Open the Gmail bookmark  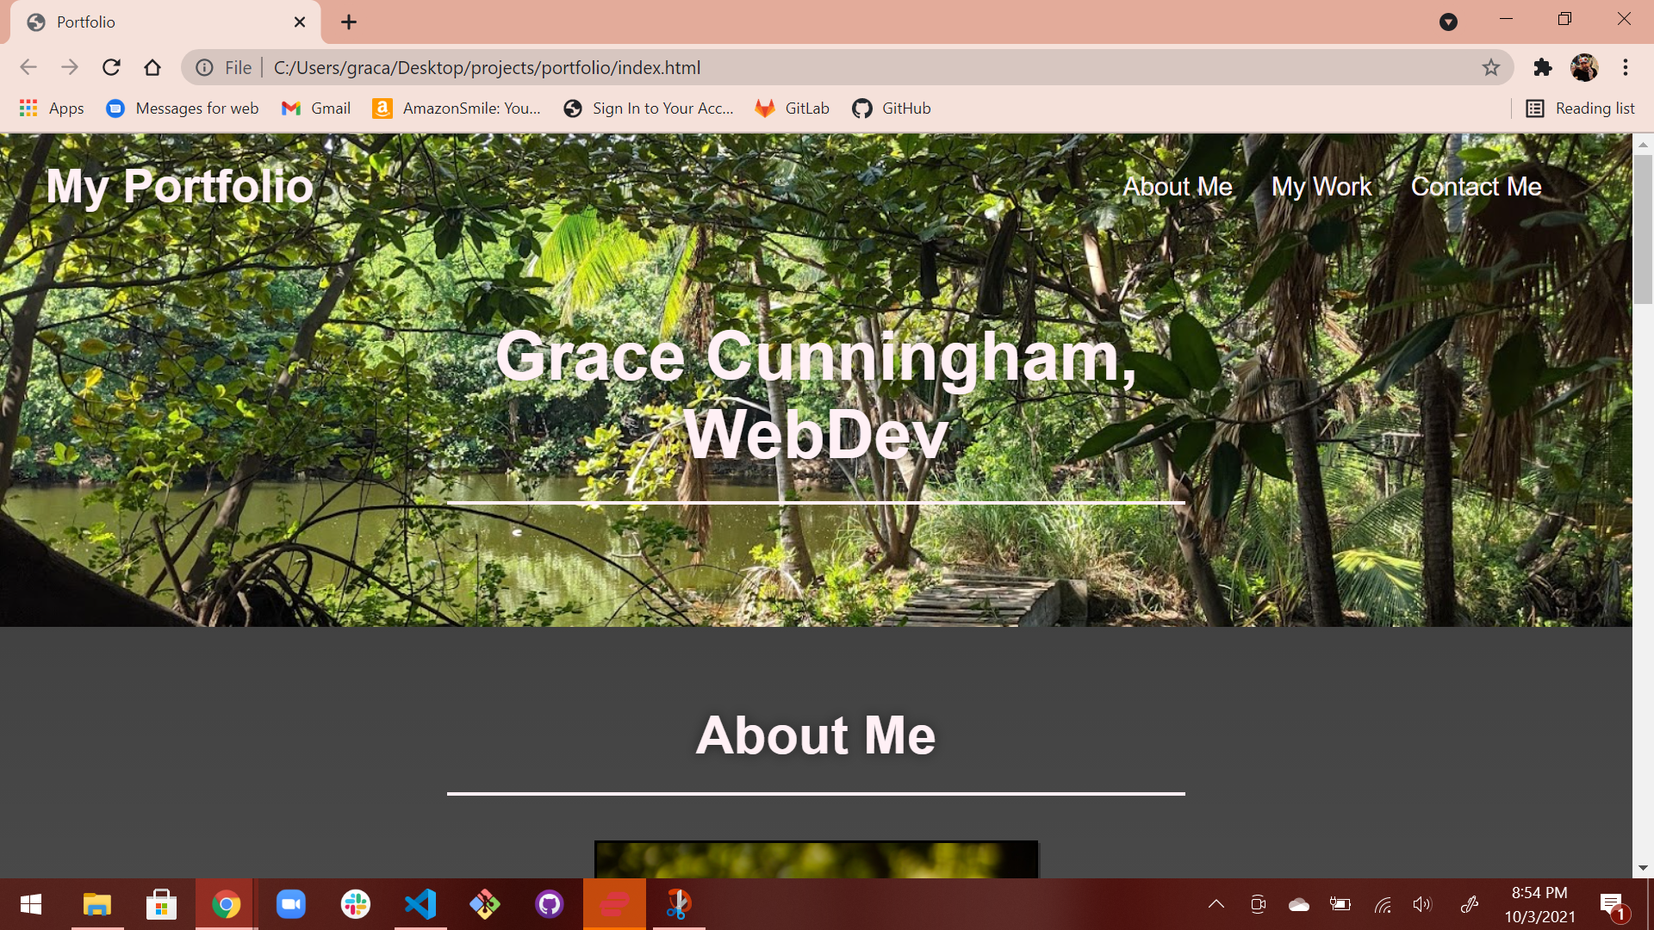coord(316,108)
